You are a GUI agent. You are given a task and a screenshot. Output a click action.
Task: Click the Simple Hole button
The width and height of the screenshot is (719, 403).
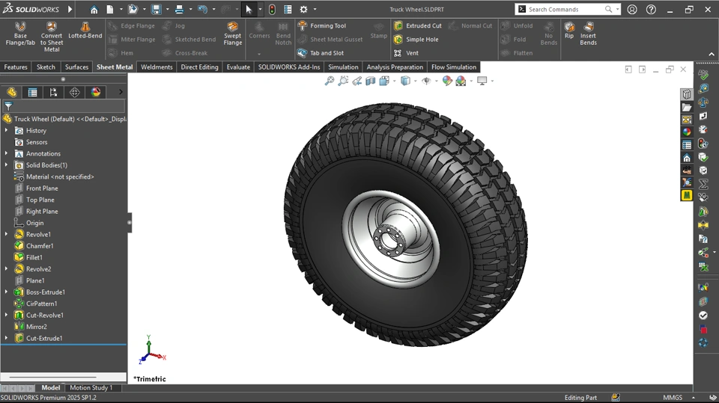416,40
